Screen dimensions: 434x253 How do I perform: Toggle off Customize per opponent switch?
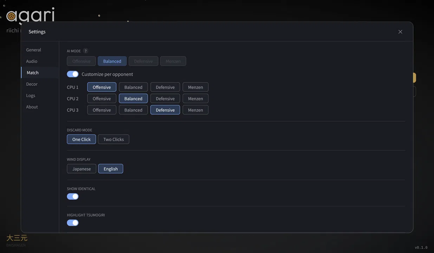point(73,74)
